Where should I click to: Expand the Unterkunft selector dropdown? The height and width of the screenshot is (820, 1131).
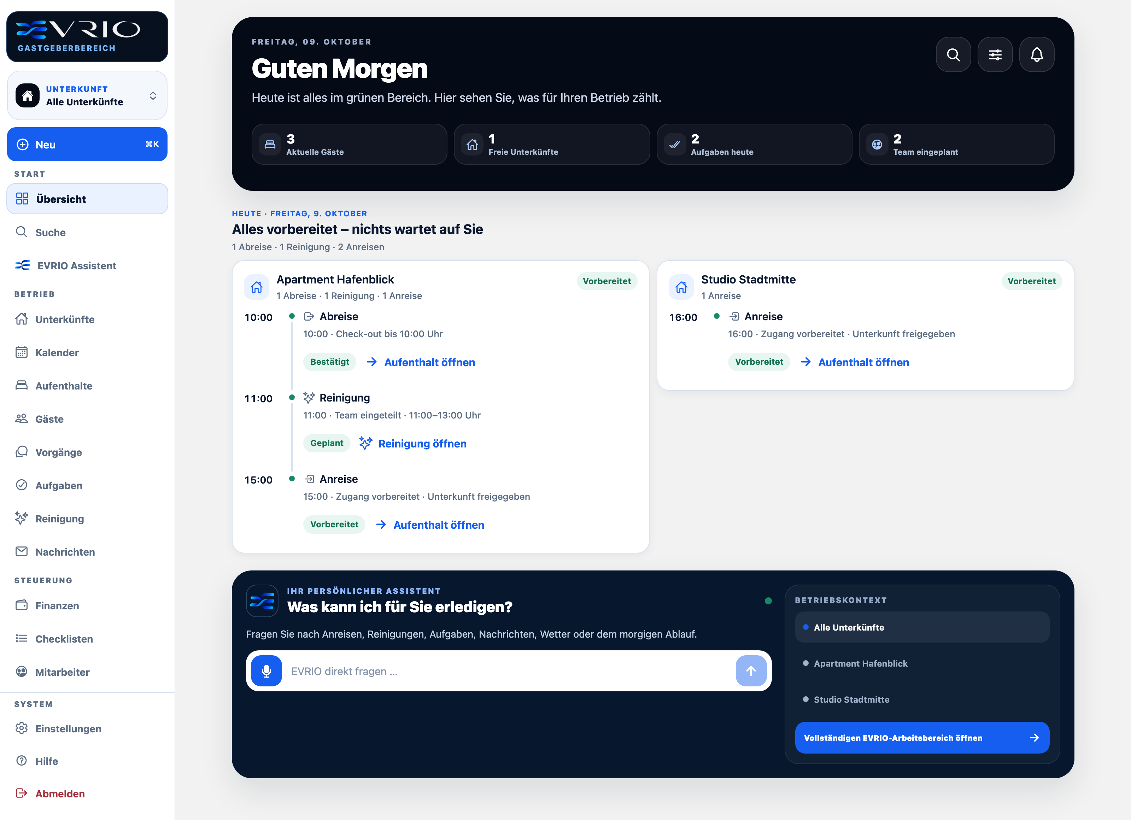point(87,95)
